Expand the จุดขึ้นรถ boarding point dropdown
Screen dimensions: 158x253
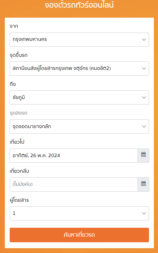pos(79,69)
